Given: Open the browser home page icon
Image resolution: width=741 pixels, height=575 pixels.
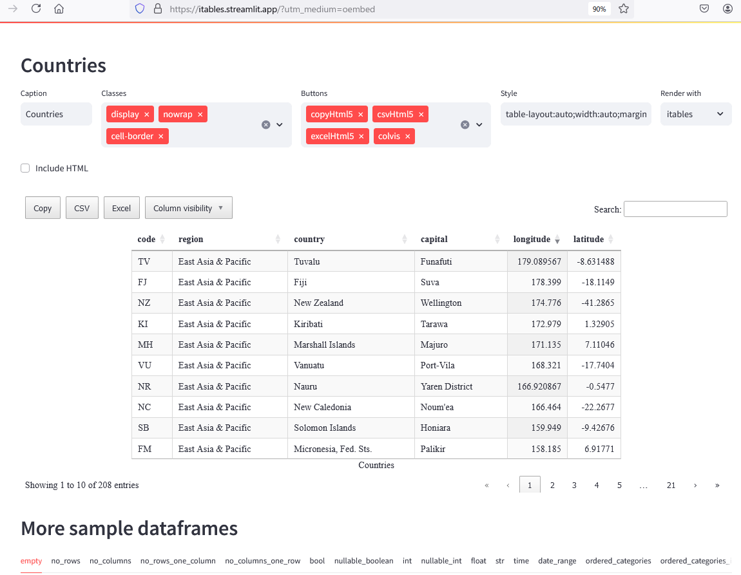Looking at the screenshot, I should 59,8.
